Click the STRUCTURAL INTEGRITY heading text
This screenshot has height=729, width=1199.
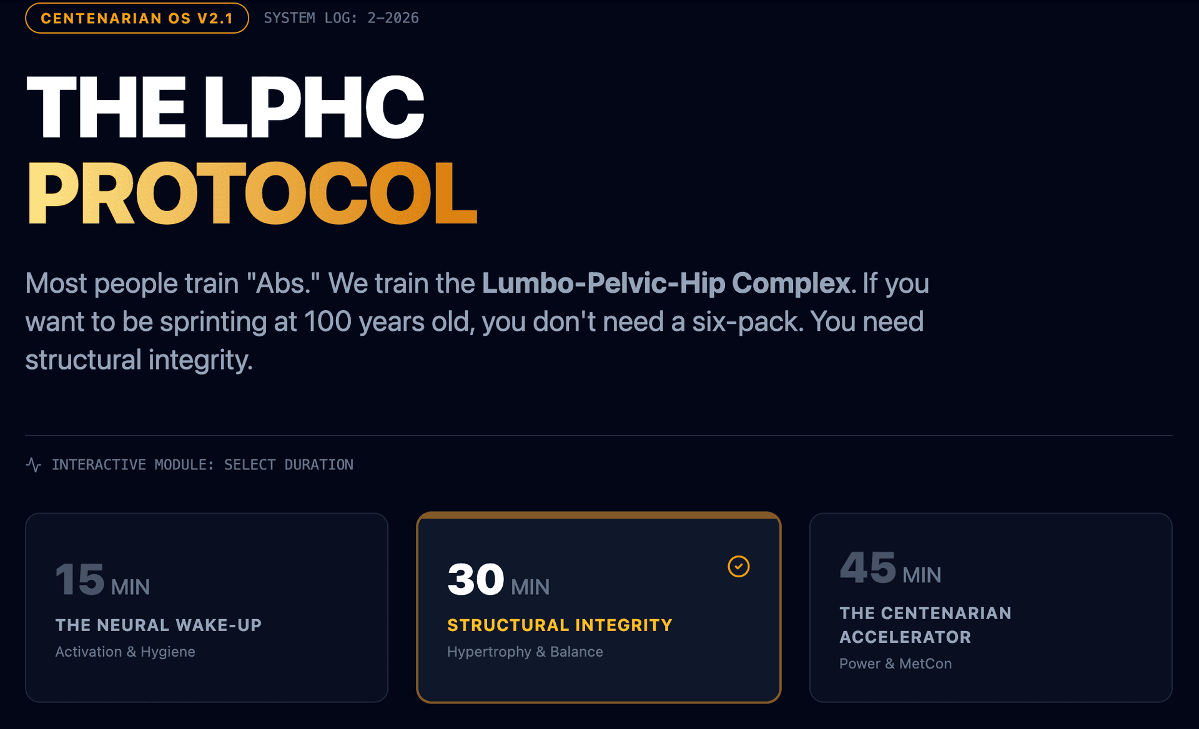[560, 625]
